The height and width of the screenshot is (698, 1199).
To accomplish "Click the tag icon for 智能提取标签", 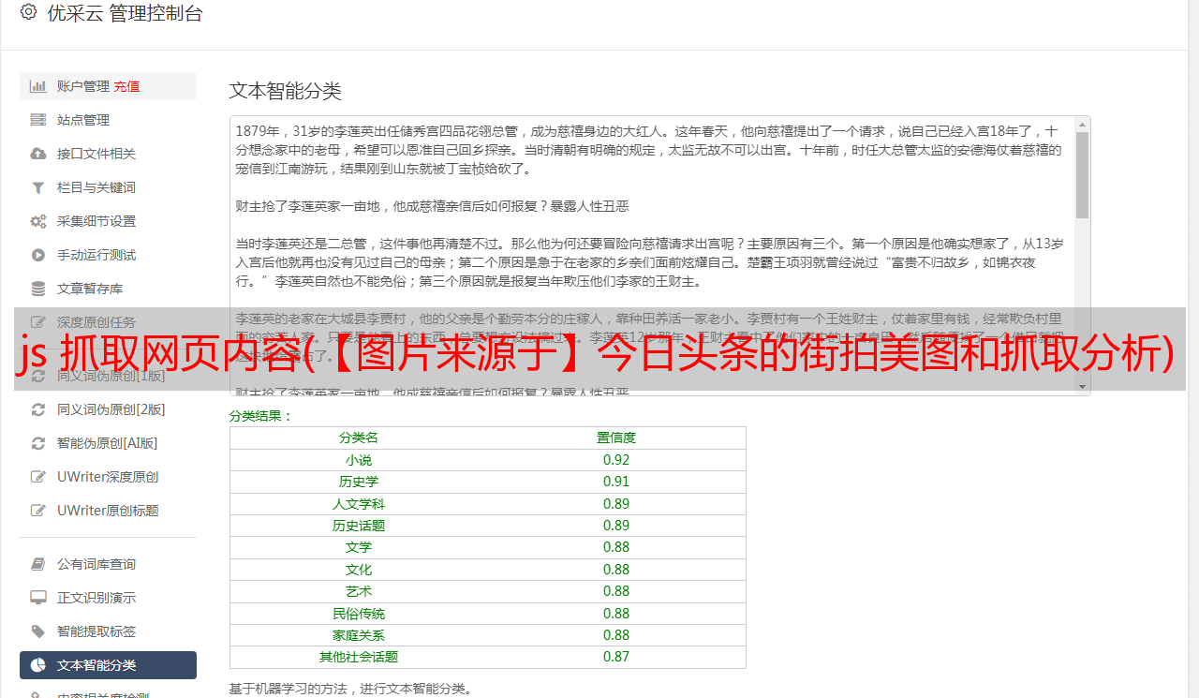I will pos(38,631).
